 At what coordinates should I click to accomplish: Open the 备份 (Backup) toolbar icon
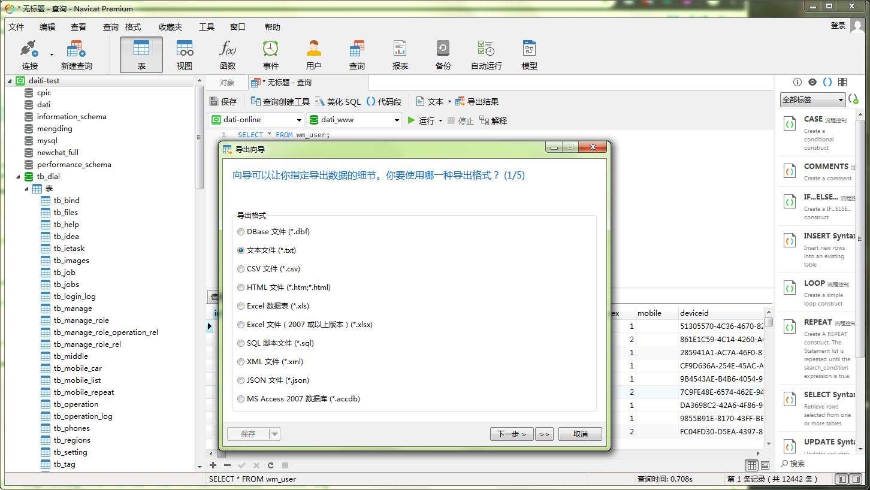tap(443, 55)
